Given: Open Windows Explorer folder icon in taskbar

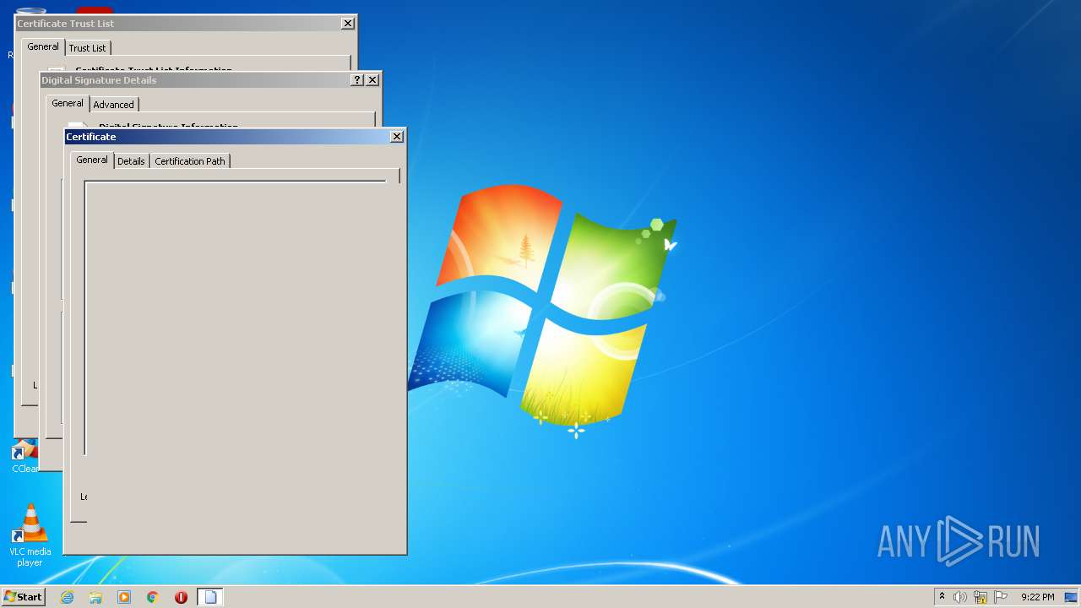Looking at the screenshot, I should pos(95,597).
